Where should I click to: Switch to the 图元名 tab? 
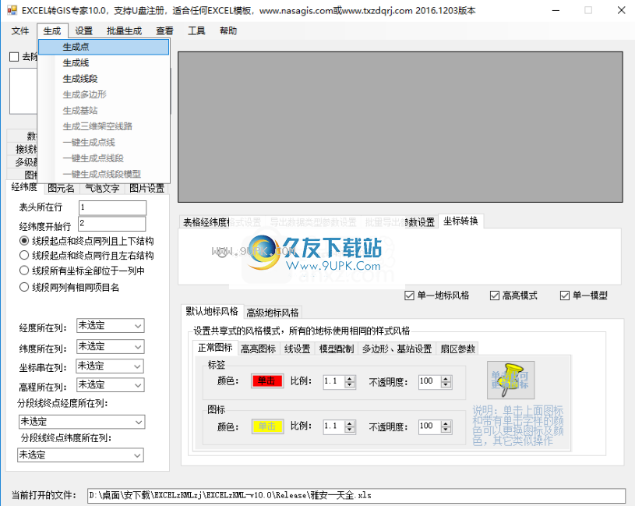(61, 189)
